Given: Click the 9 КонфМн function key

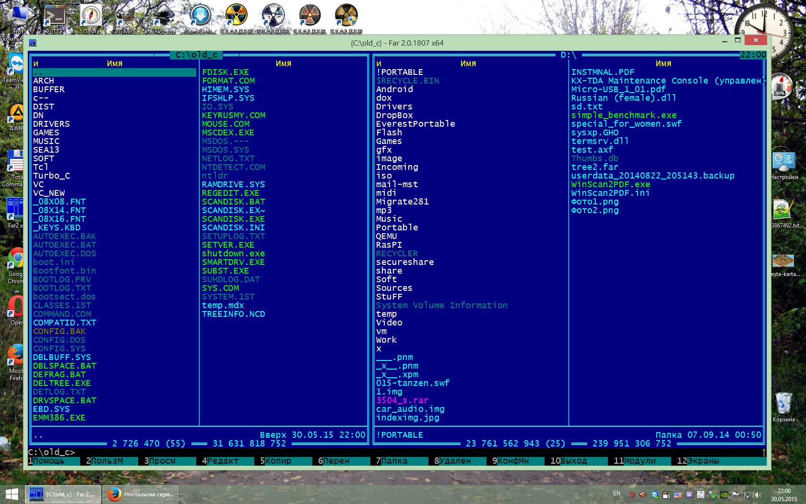Looking at the screenshot, I should pyautogui.click(x=518, y=461).
